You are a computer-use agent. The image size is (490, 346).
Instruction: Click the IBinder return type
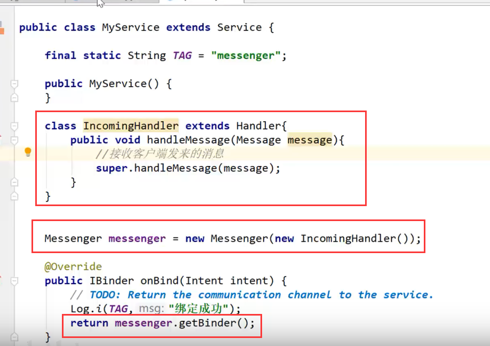pos(112,281)
